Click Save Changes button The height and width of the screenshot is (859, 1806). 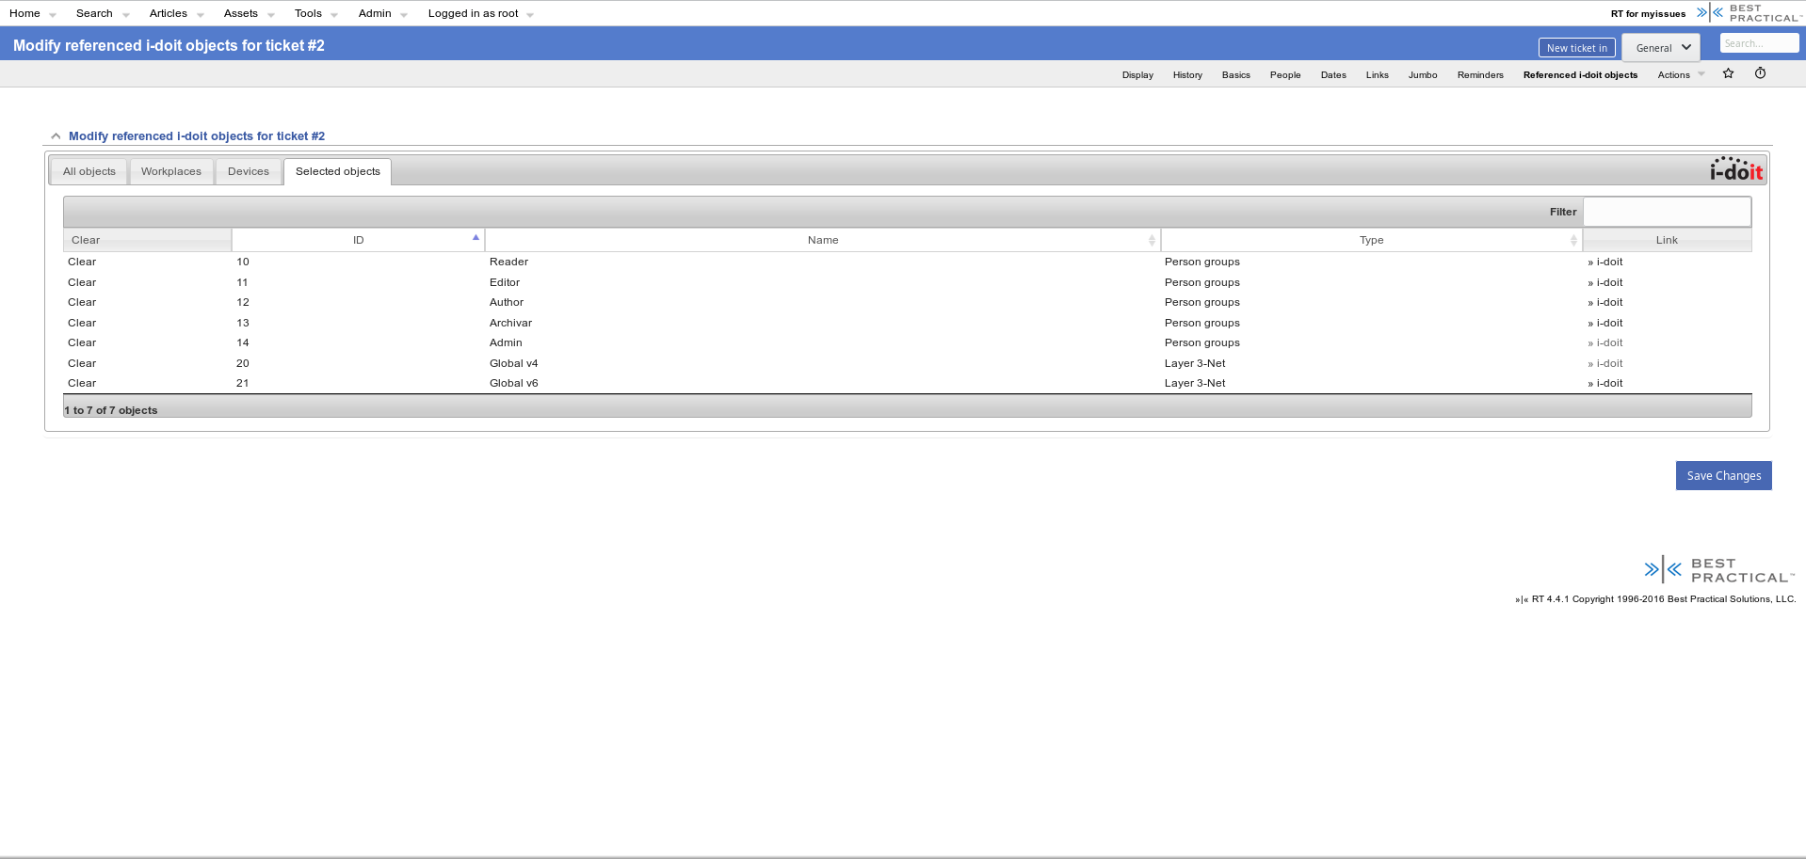pos(1723,475)
